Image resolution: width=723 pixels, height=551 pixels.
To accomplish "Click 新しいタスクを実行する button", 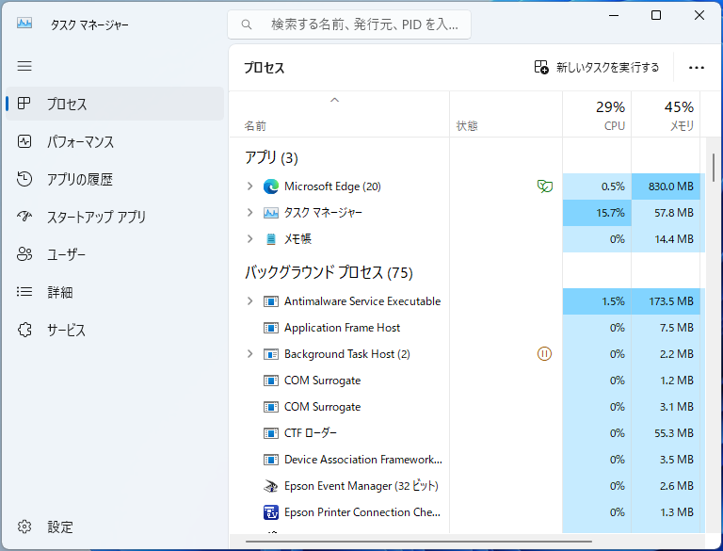I will tap(597, 68).
